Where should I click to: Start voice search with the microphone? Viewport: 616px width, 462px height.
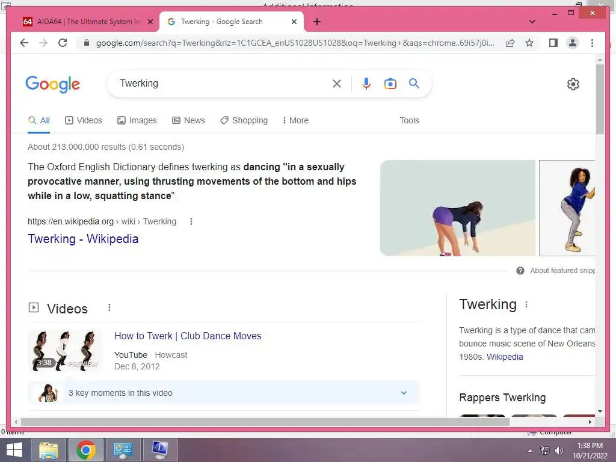click(x=366, y=83)
